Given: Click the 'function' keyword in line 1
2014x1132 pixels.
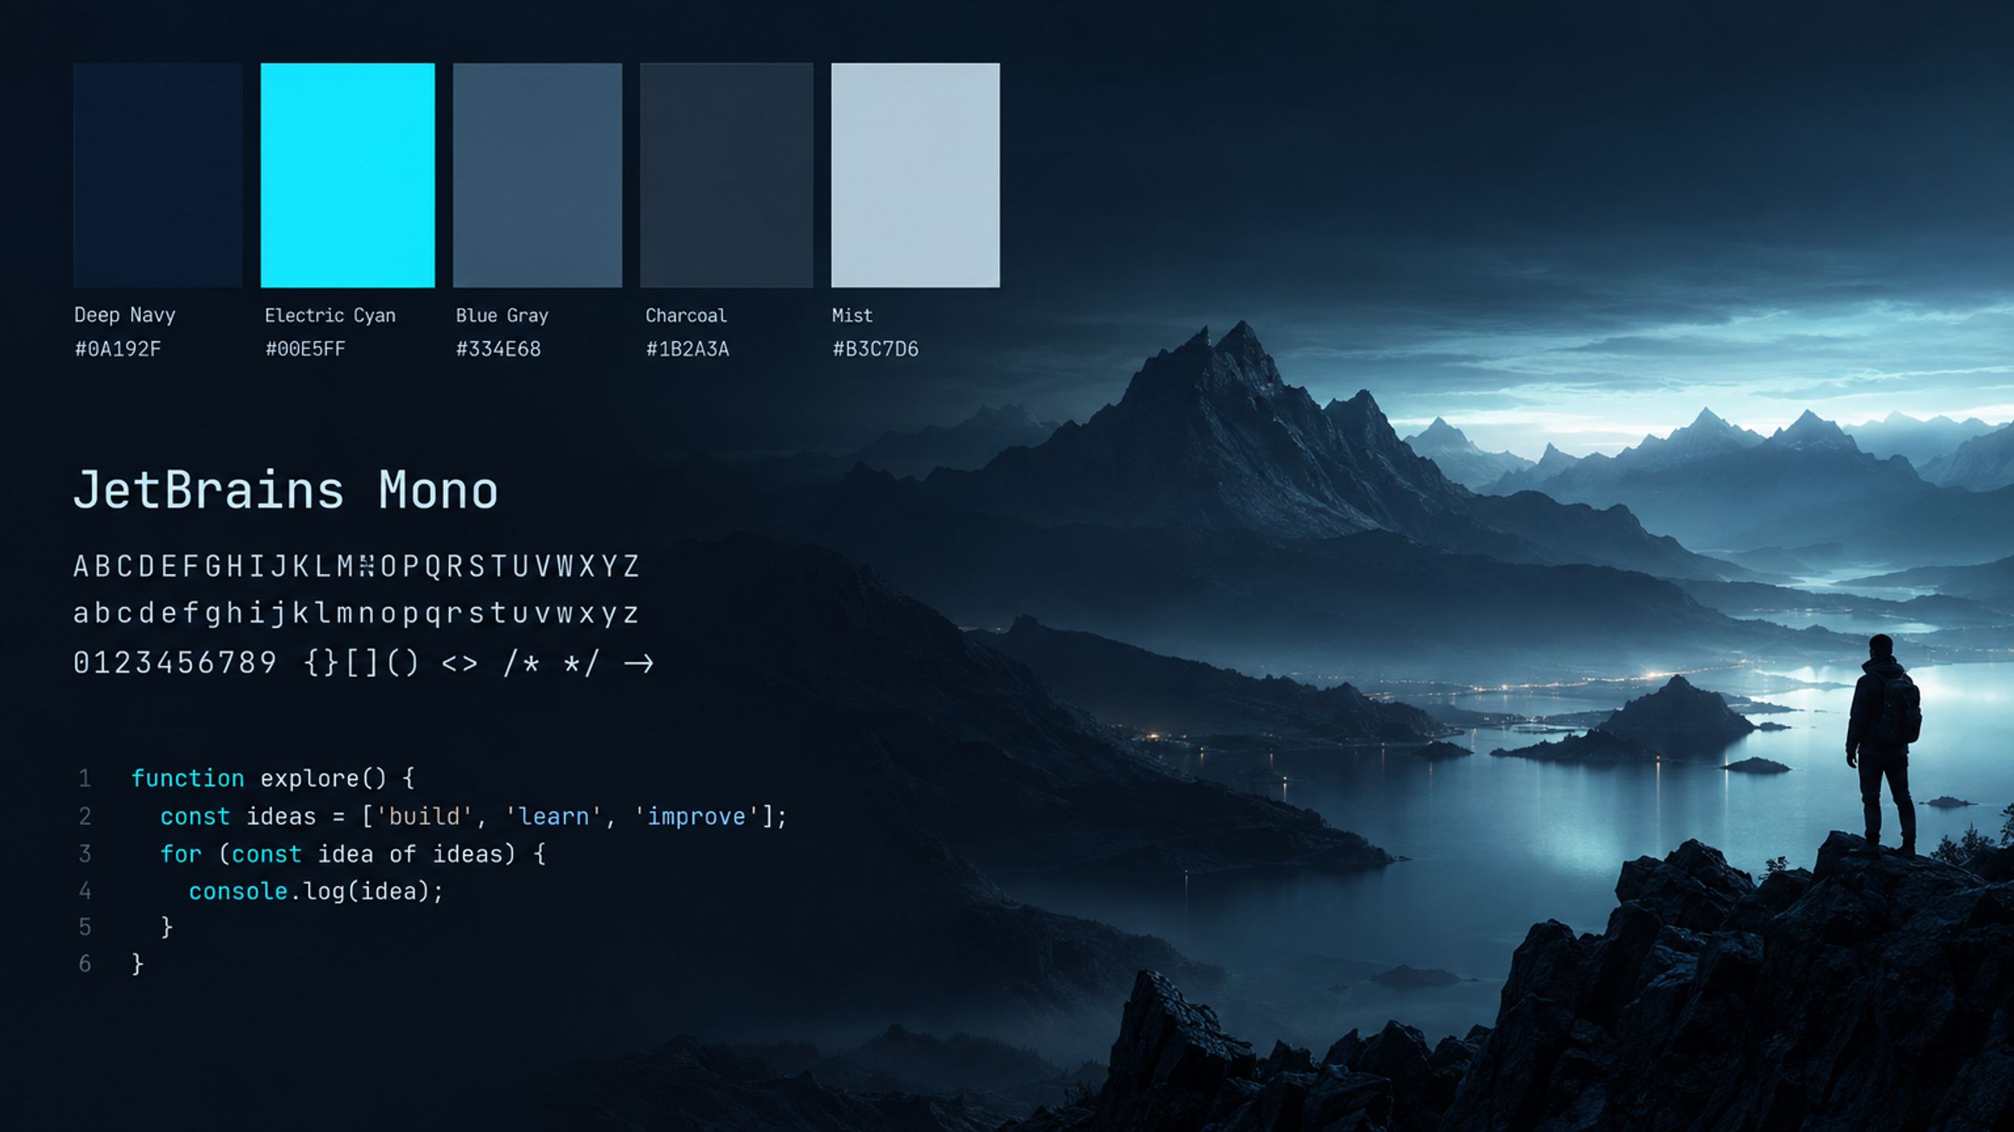Looking at the screenshot, I should (x=188, y=778).
